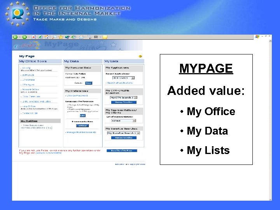Image resolution: width=280 pixels, height=210 pixels.
Task: Click the yellow note toolbar icon
Action: [105, 37]
